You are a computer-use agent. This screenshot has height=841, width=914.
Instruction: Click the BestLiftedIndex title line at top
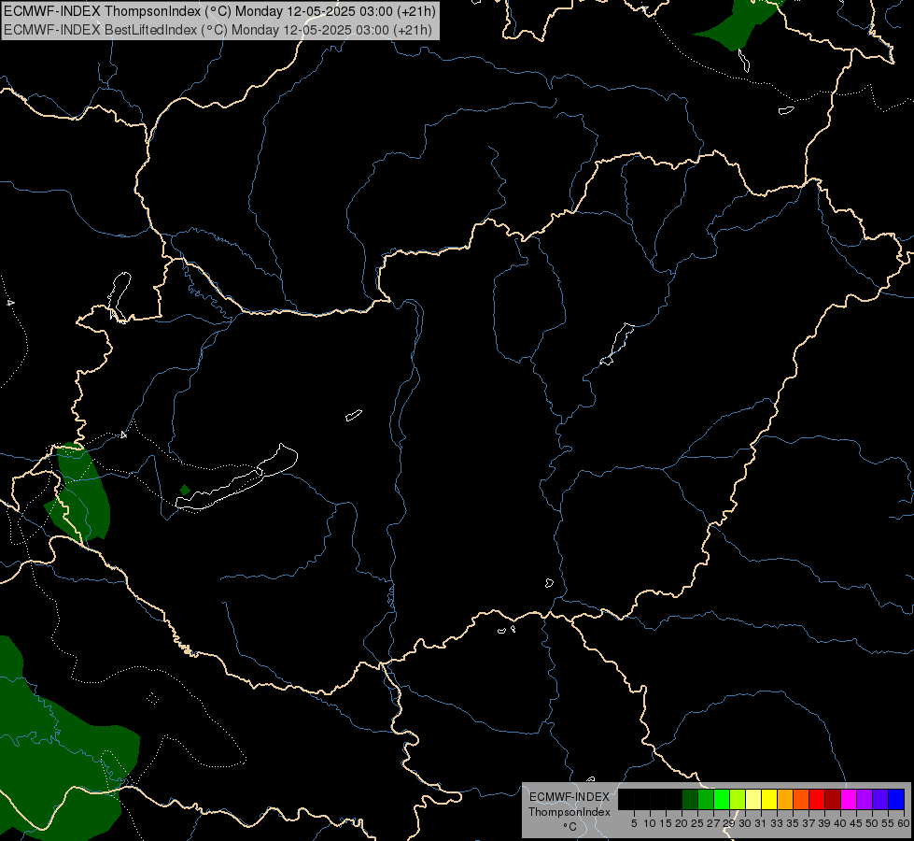(x=218, y=30)
